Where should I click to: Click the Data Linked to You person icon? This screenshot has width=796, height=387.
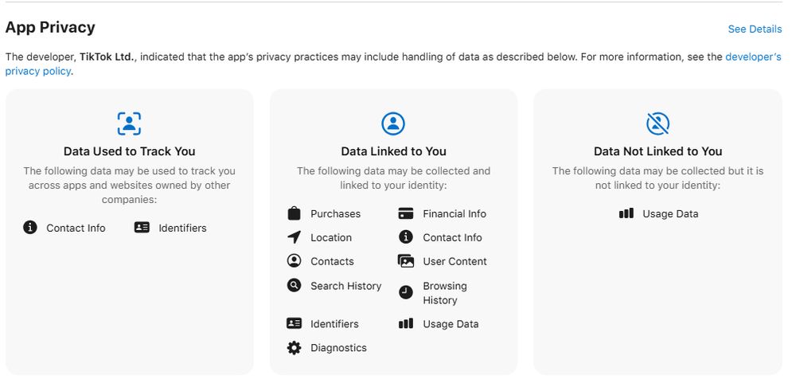(x=393, y=123)
